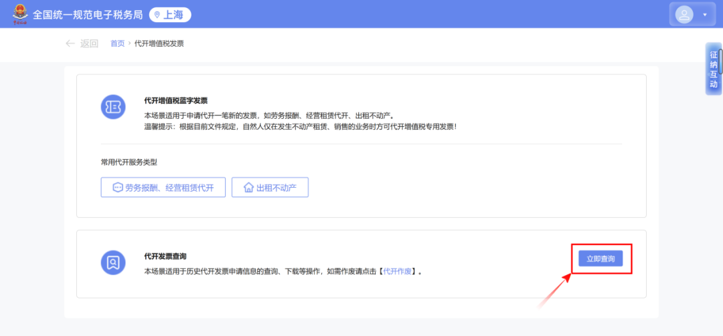
Task: Click the tax bureau emblem logo
Action: pos(20,14)
